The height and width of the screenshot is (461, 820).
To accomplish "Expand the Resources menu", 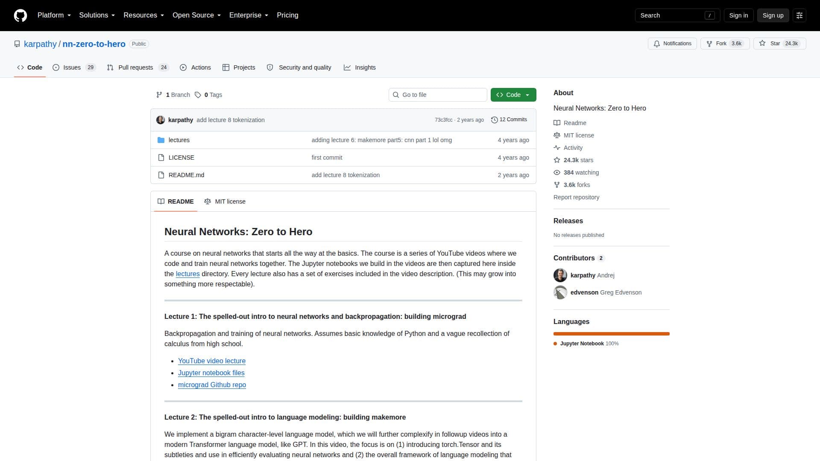I will 143,15.
